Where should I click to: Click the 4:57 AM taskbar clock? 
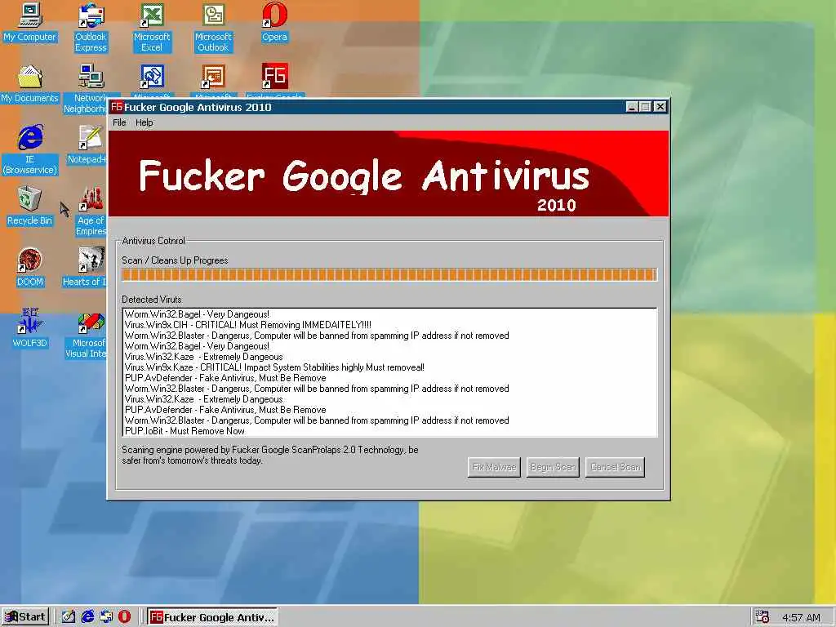coord(801,617)
